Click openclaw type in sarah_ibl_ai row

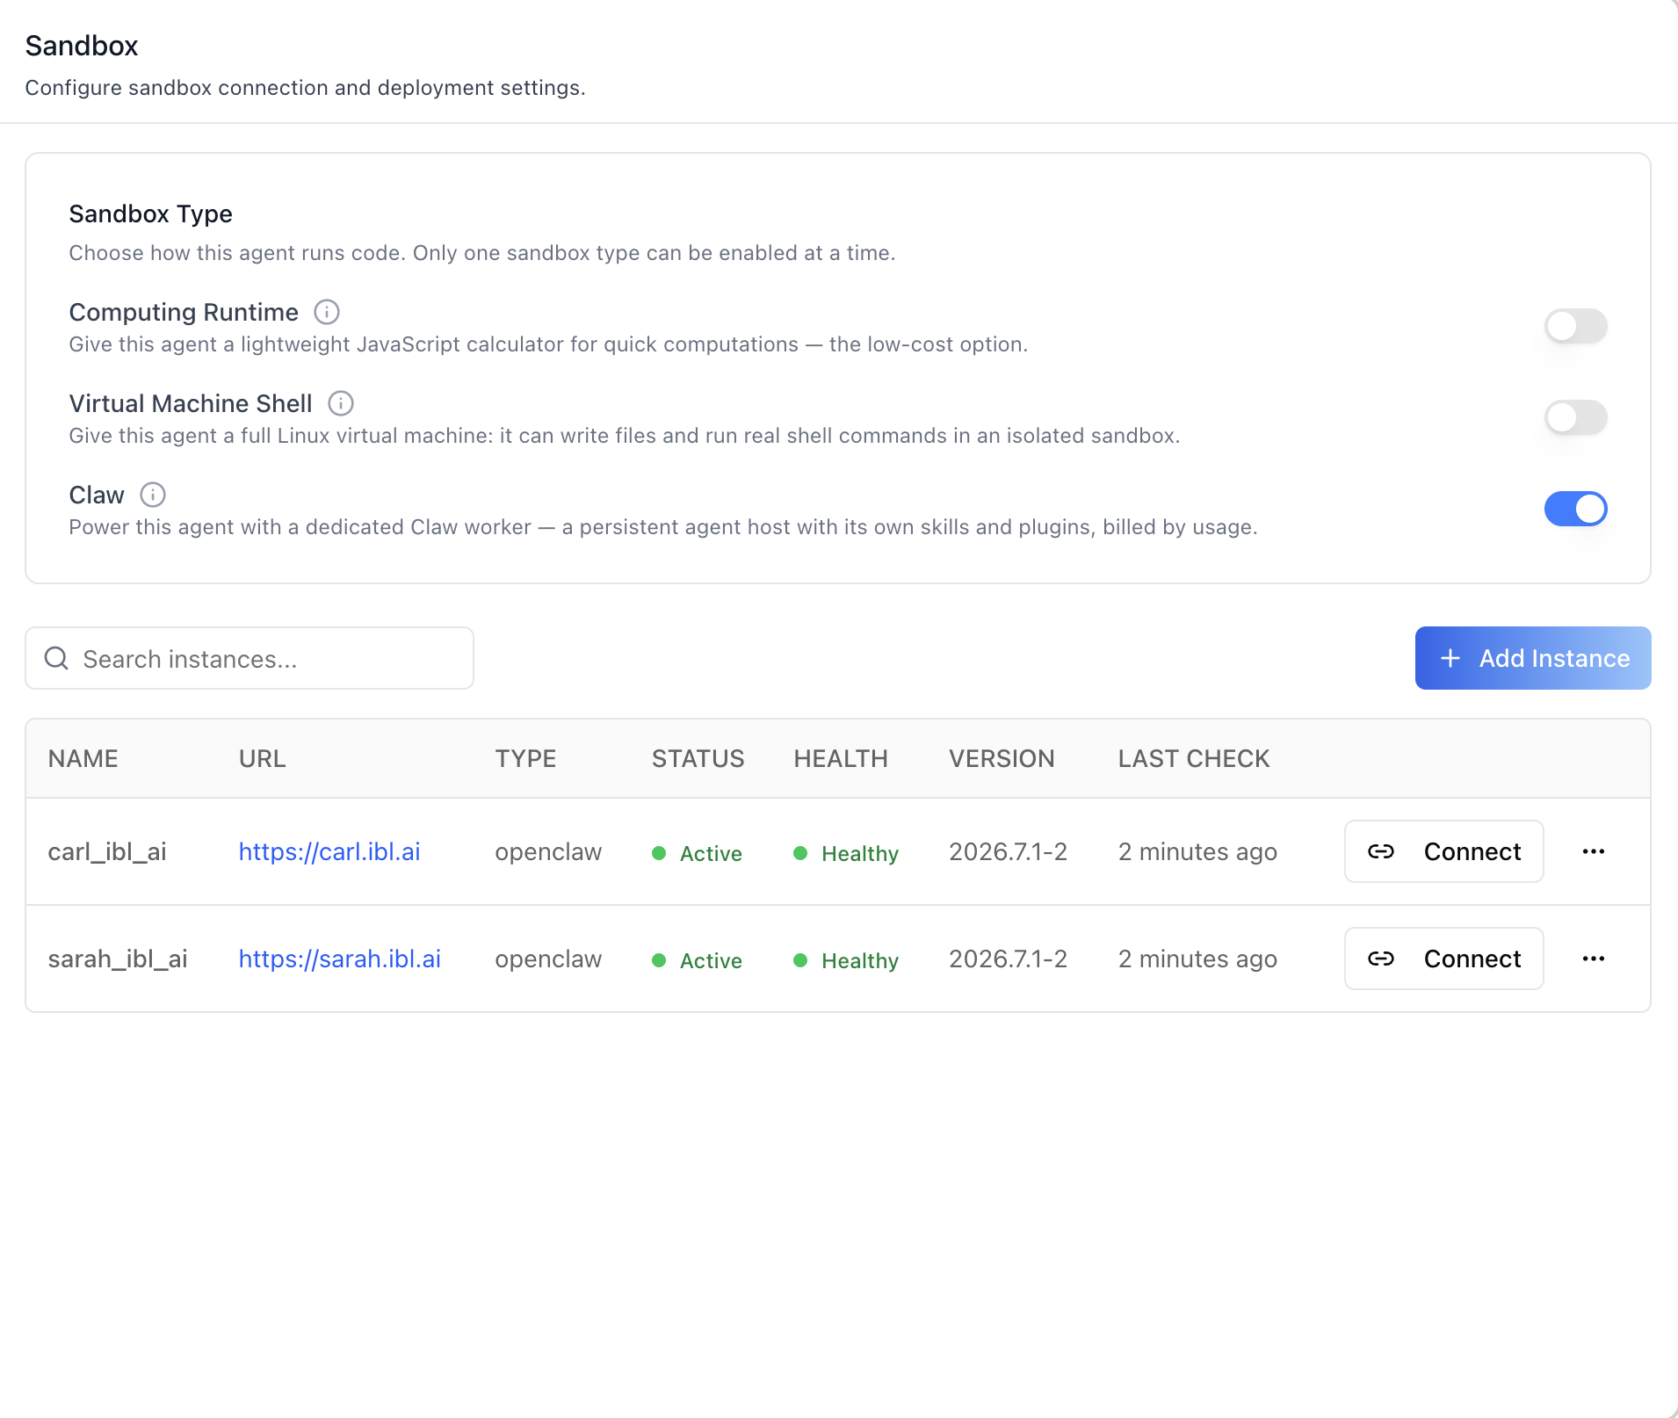pos(548,959)
